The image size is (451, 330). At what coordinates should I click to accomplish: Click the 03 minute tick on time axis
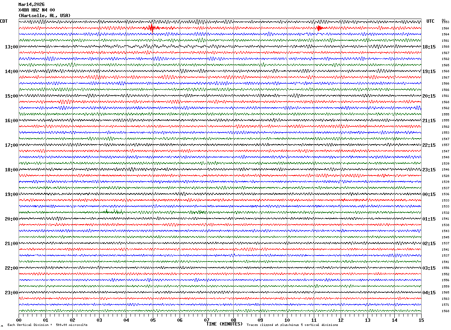[99, 320]
